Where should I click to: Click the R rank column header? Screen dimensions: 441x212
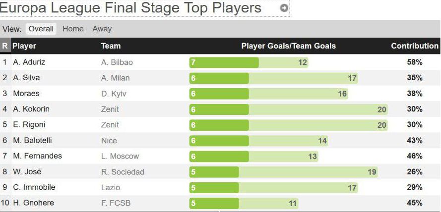coord(5,46)
